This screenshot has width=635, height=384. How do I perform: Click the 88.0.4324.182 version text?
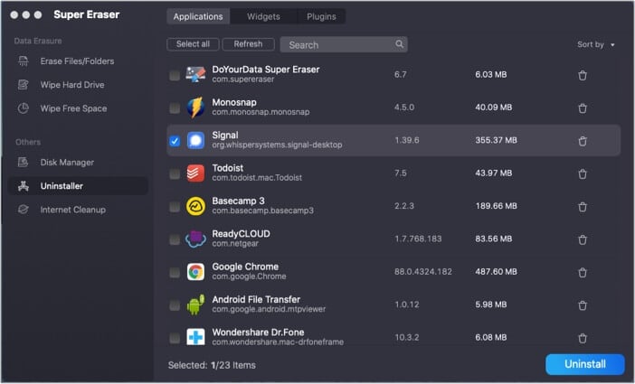tap(423, 272)
